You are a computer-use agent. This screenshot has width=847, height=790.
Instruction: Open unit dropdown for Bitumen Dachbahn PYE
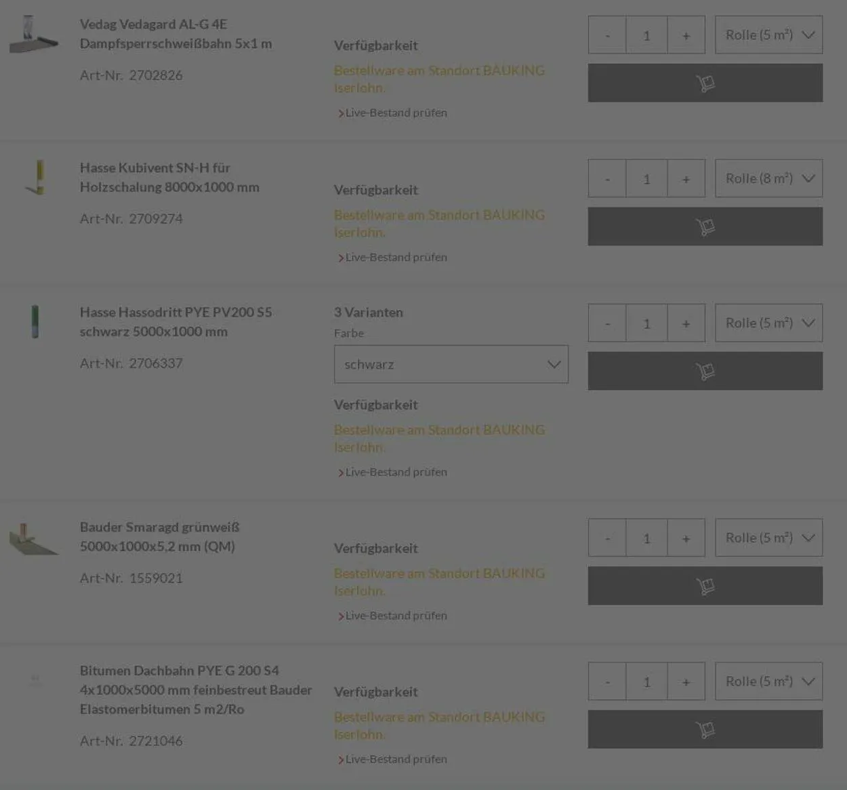(x=768, y=682)
